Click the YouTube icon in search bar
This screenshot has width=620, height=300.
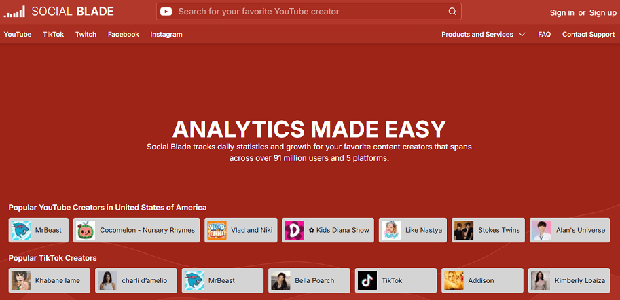tap(166, 12)
